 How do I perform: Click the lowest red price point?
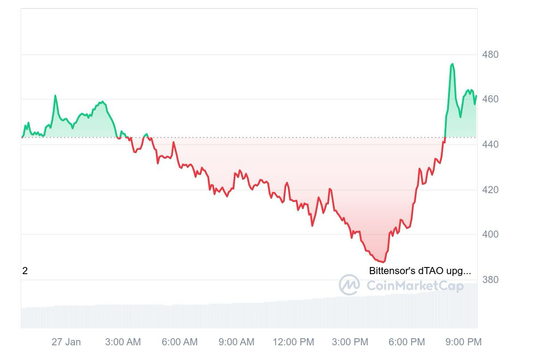(383, 262)
